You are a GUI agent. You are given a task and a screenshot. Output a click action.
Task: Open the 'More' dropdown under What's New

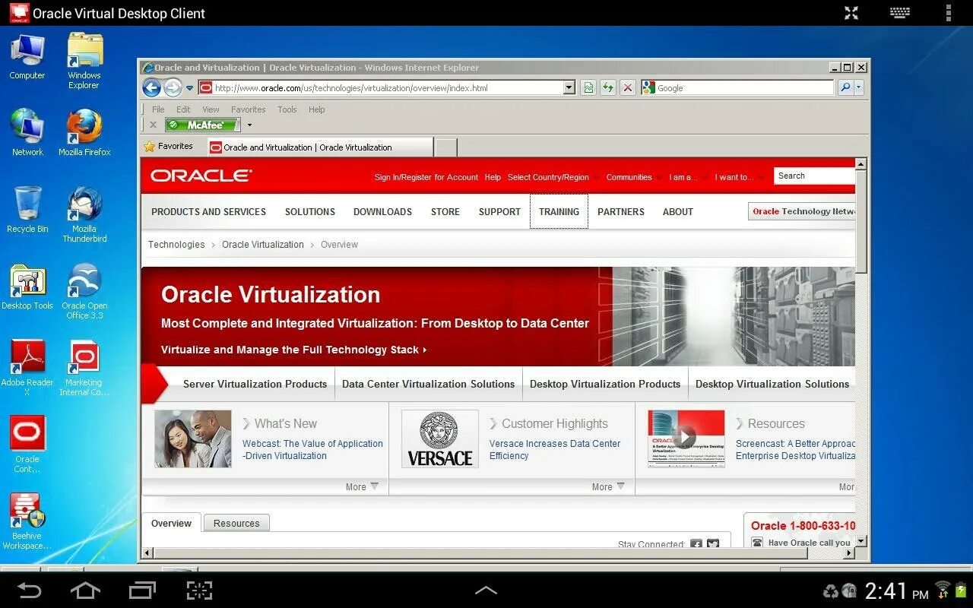click(363, 486)
